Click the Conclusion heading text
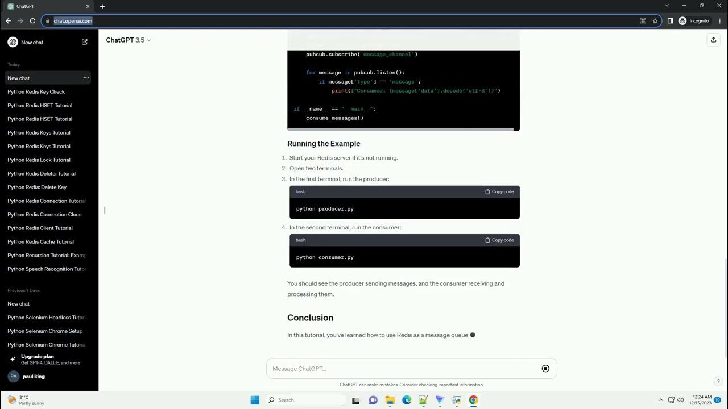The image size is (728, 409). tap(310, 318)
